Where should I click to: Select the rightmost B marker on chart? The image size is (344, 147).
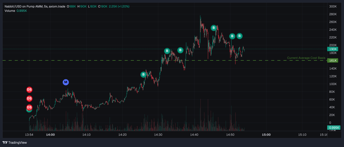tap(239, 36)
